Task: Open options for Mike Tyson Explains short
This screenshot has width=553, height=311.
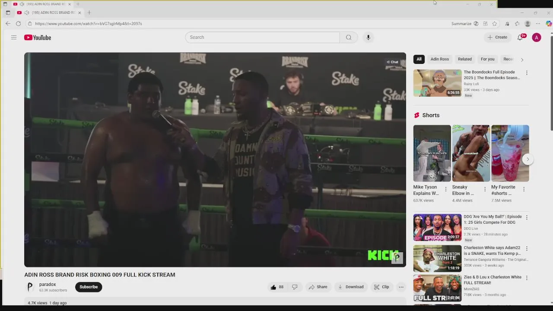Action: 446,189
